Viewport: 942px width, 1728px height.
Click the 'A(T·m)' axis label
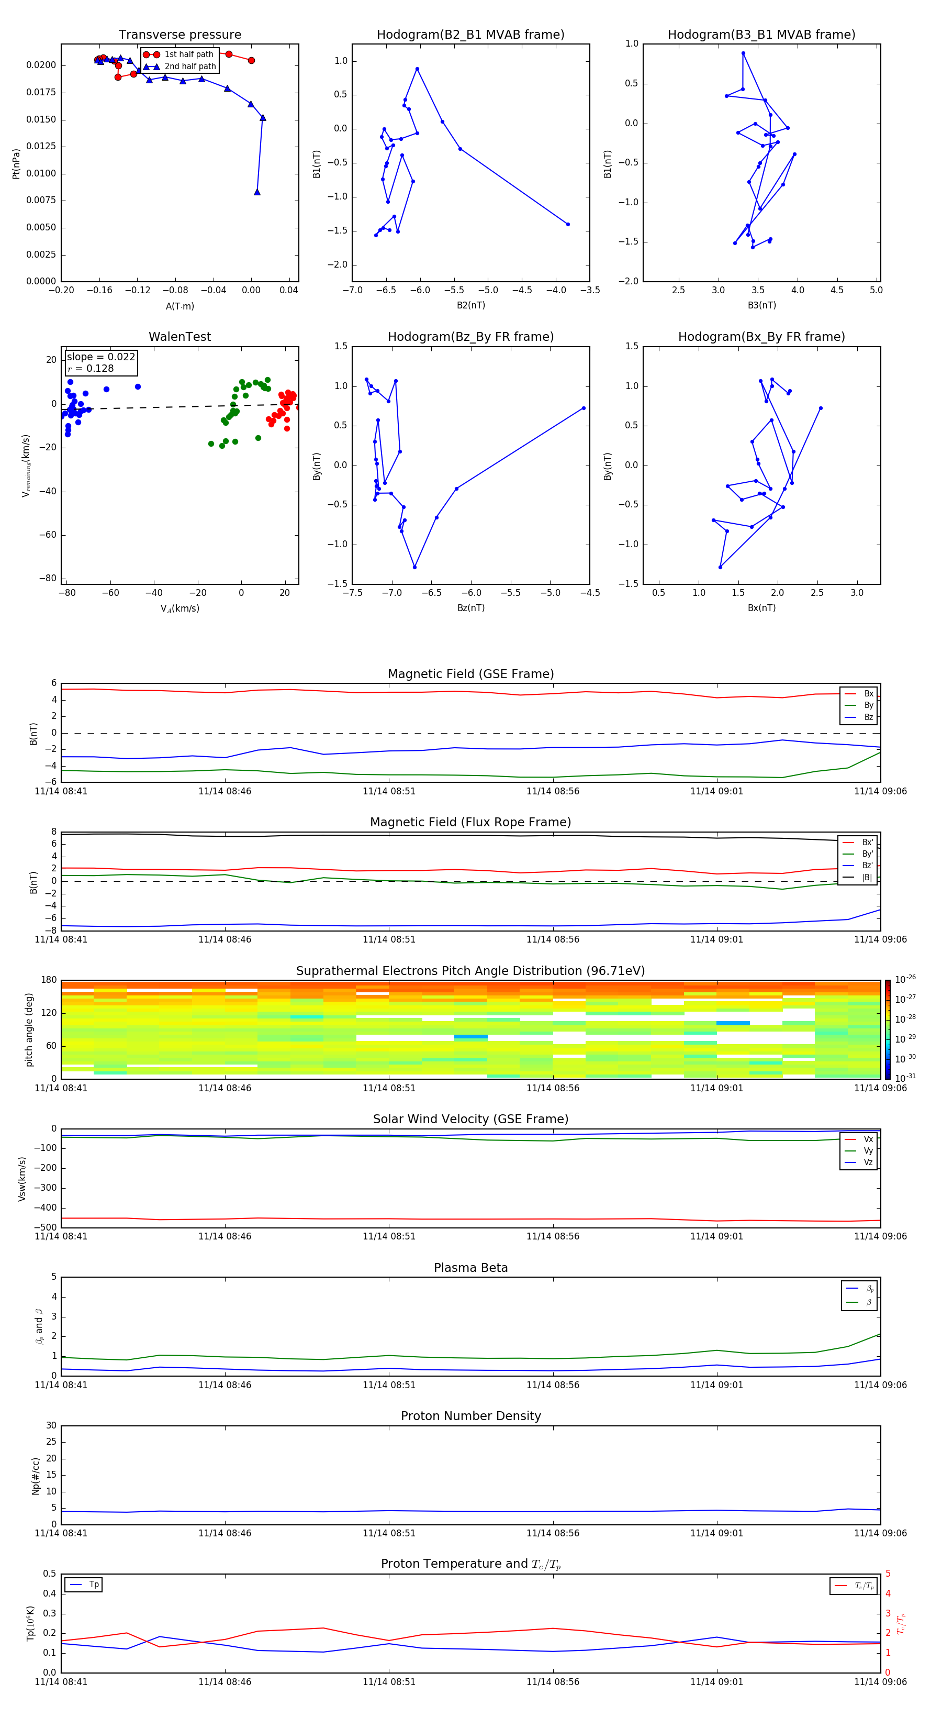(180, 306)
